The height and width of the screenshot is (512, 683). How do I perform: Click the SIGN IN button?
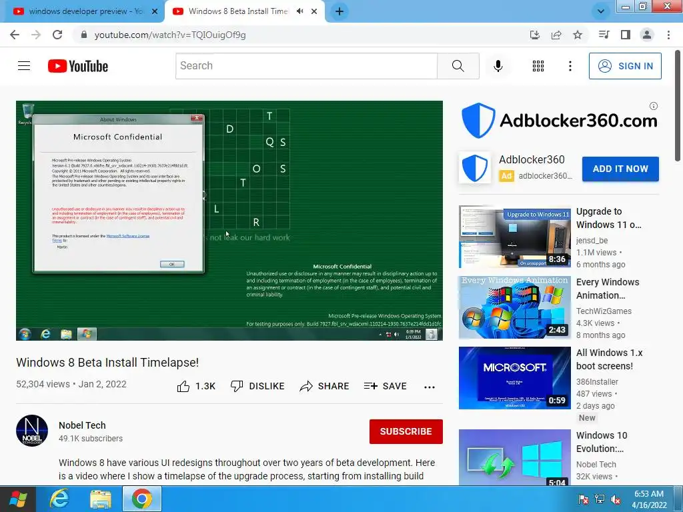click(625, 66)
